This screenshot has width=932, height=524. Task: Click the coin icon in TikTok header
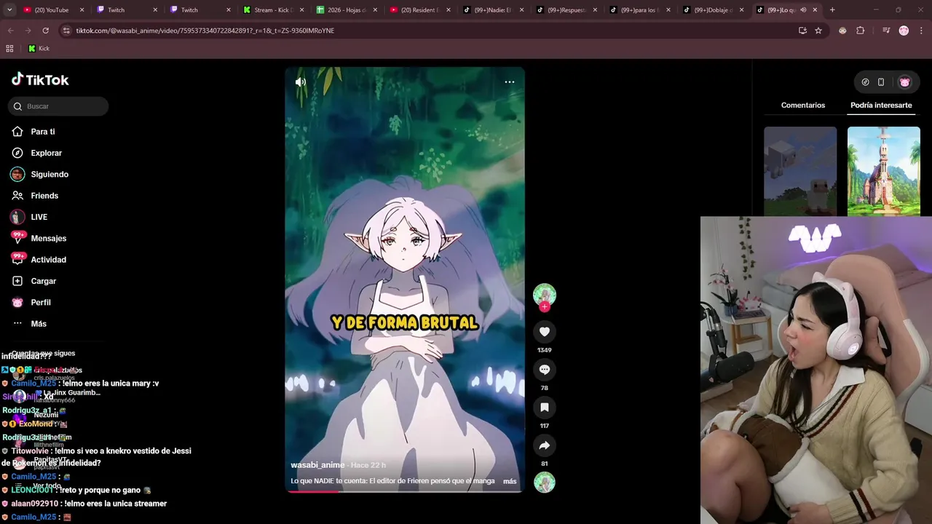coord(865,82)
